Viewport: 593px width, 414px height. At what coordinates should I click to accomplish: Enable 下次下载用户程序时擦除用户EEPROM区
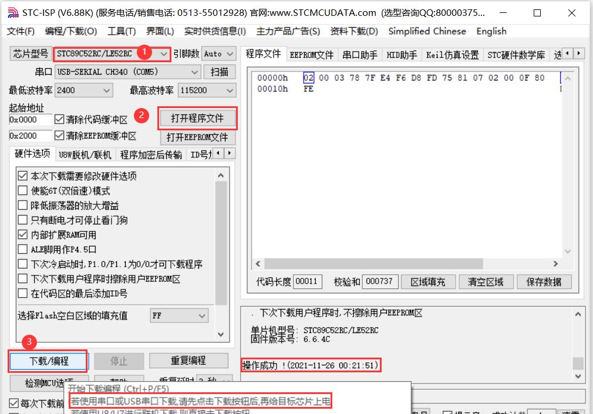click(x=23, y=279)
